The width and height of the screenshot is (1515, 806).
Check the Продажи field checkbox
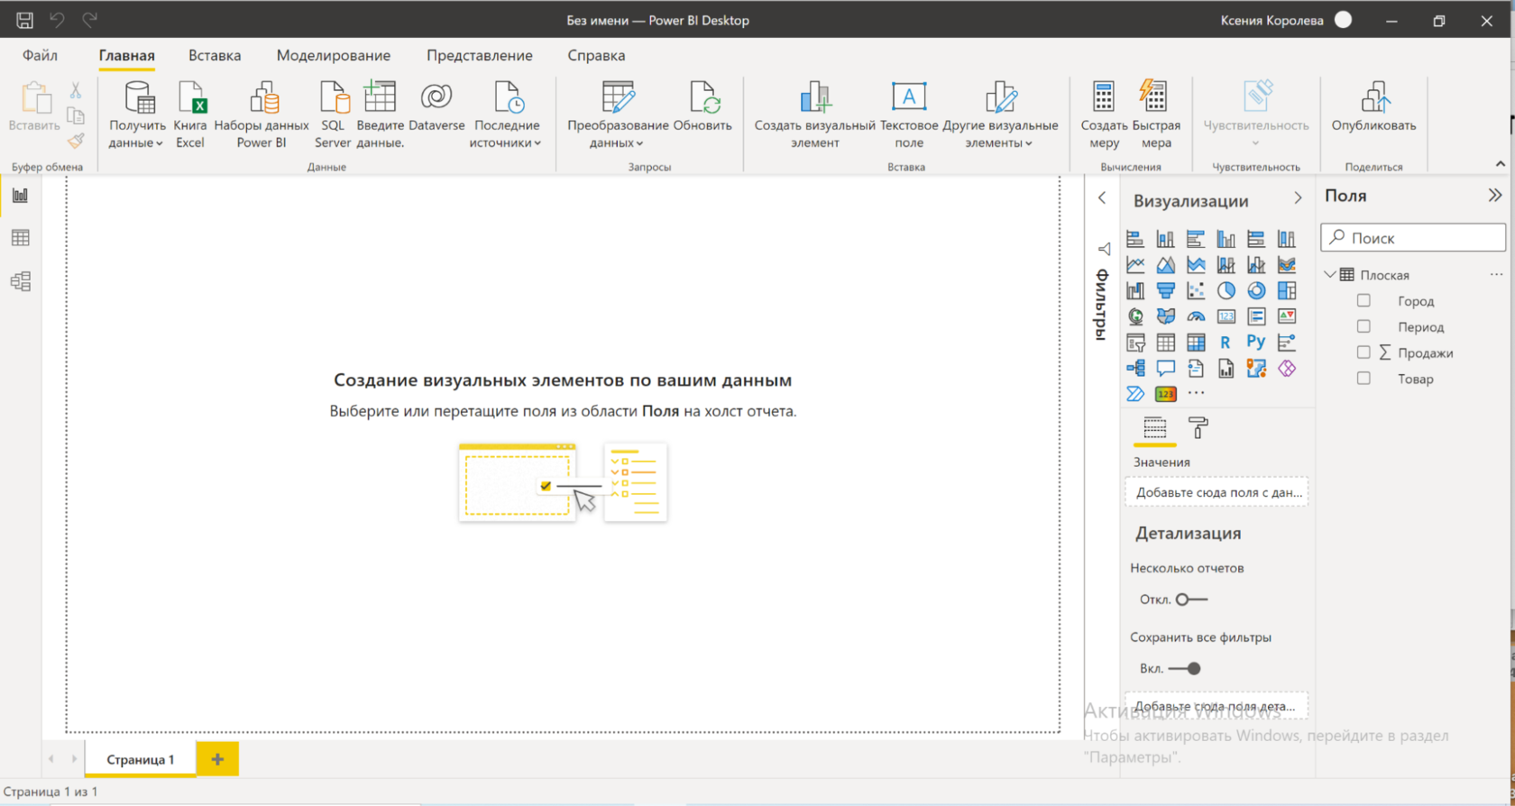coord(1363,353)
